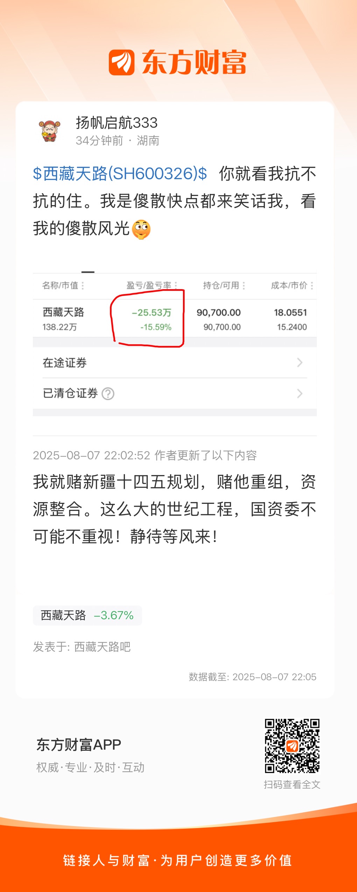Open the 在途证券 entry
The height and width of the screenshot is (892, 357).
(x=175, y=363)
